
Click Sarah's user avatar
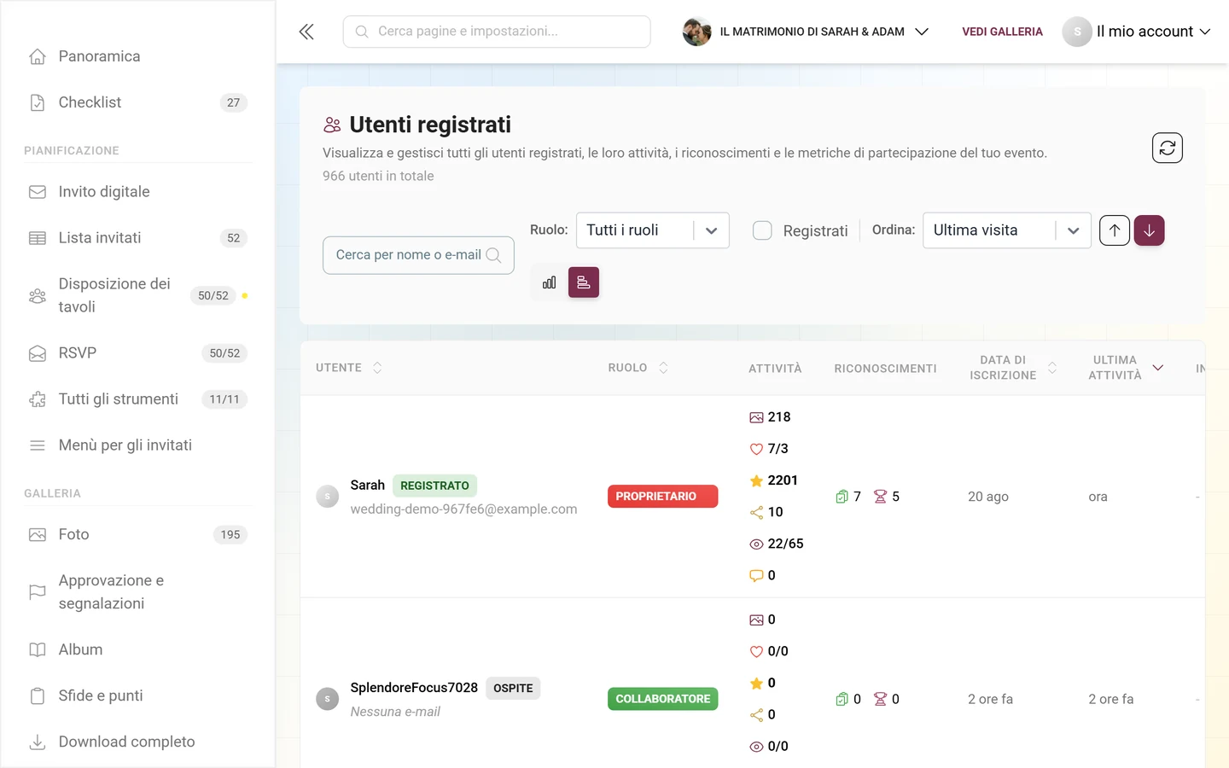tap(328, 497)
